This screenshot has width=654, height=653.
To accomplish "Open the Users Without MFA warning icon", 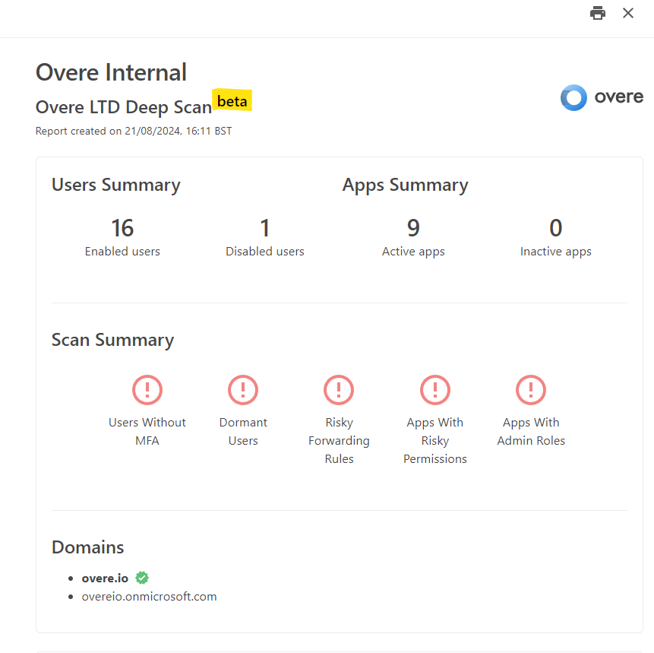I will pos(147,390).
